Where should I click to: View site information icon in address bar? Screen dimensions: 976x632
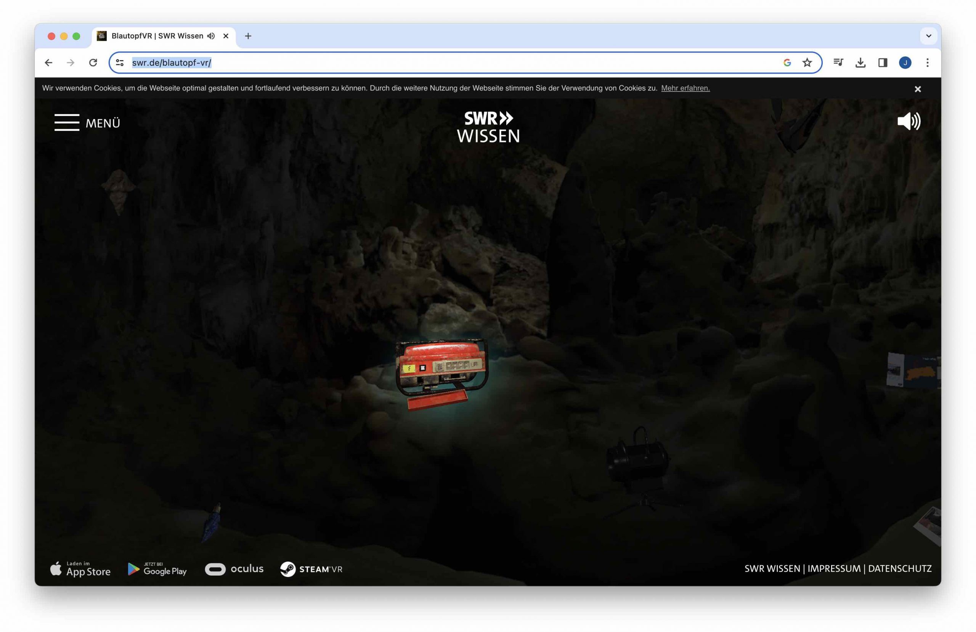(x=120, y=63)
